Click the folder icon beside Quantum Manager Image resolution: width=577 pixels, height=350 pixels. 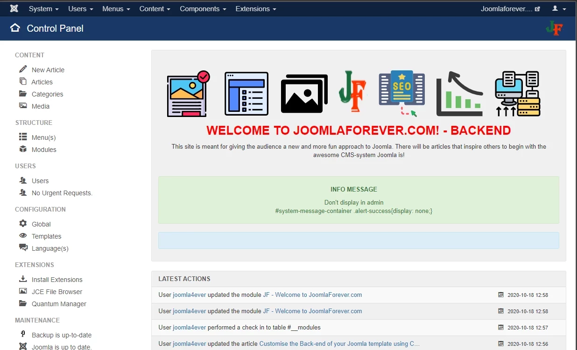(23, 303)
